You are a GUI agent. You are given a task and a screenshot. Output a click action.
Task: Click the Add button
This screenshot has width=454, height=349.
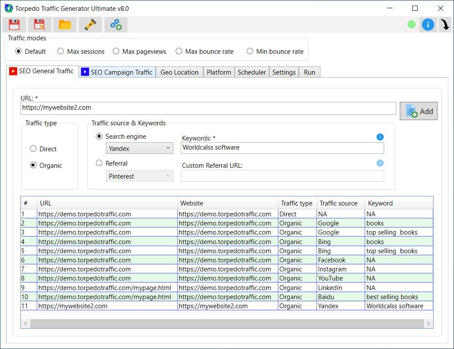click(418, 111)
